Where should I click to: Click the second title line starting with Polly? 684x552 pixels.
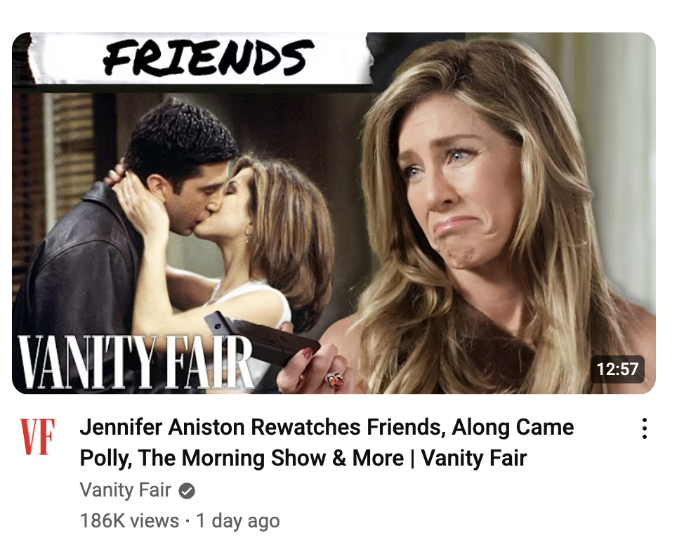[x=303, y=458]
